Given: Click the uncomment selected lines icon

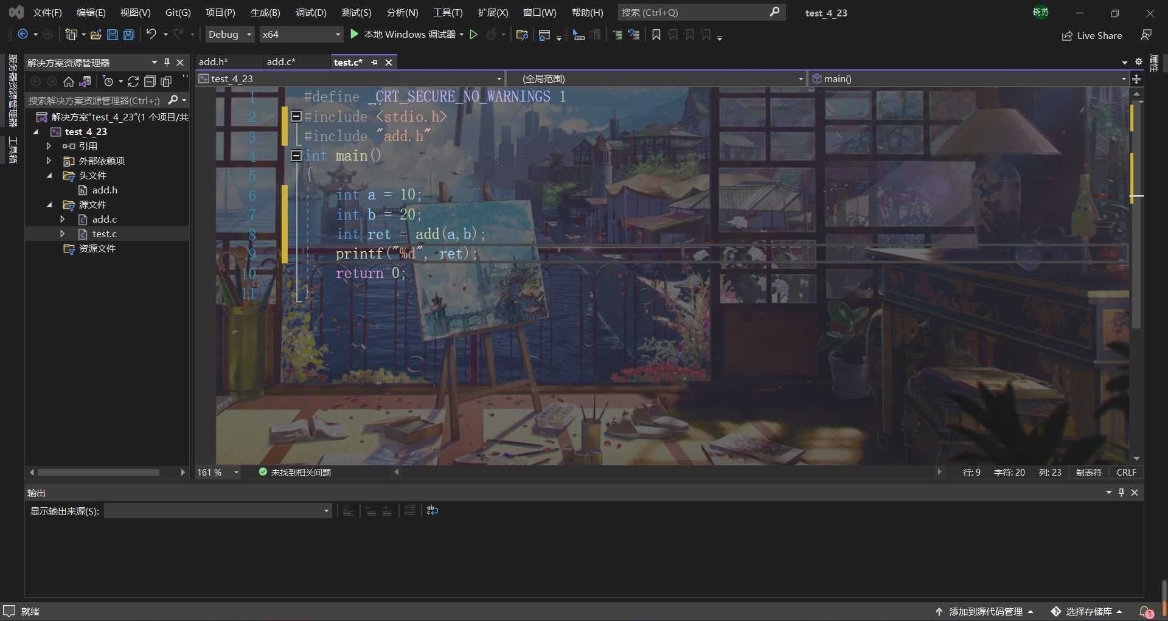Looking at the screenshot, I should point(634,35).
